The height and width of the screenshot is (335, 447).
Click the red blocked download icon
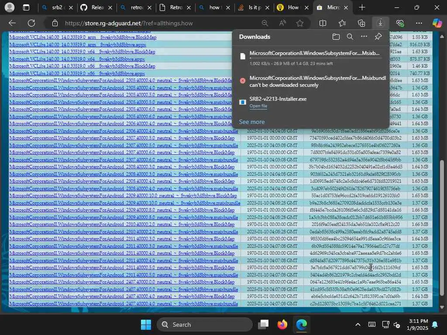[x=243, y=81]
